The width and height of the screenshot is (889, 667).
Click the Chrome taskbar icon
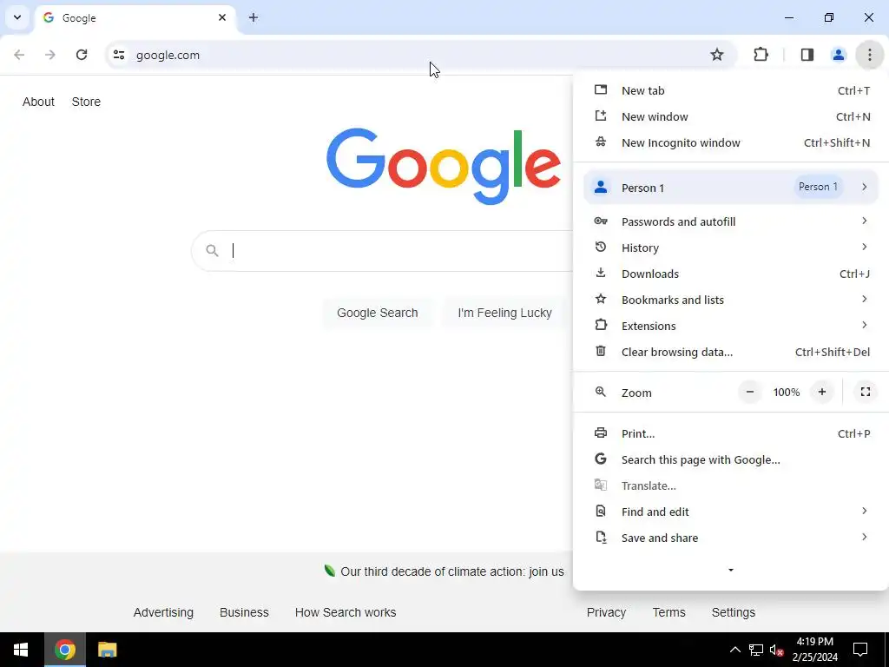tap(64, 650)
